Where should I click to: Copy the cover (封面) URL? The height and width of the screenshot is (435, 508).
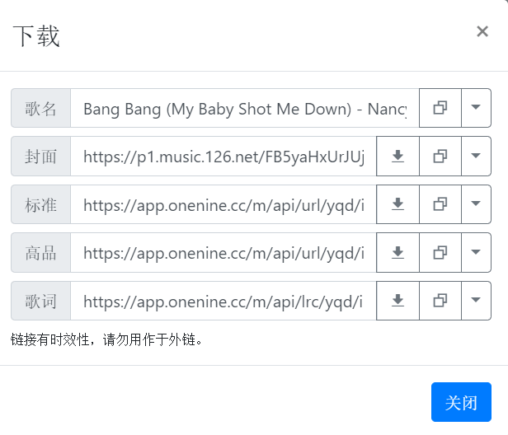click(440, 156)
